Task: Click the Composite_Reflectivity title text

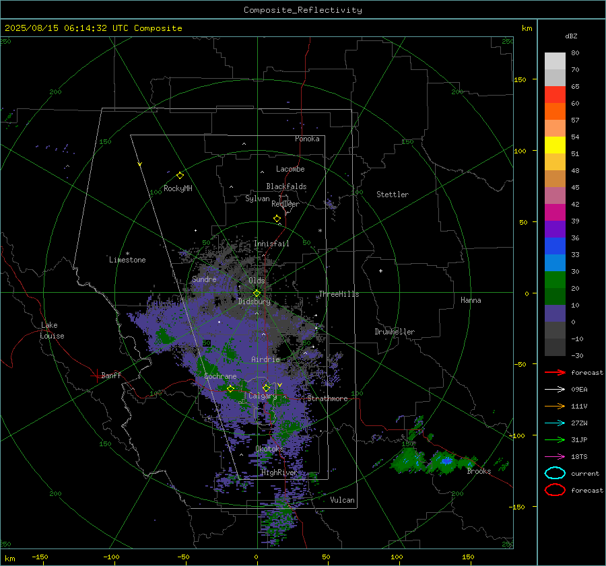Action: [x=303, y=10]
